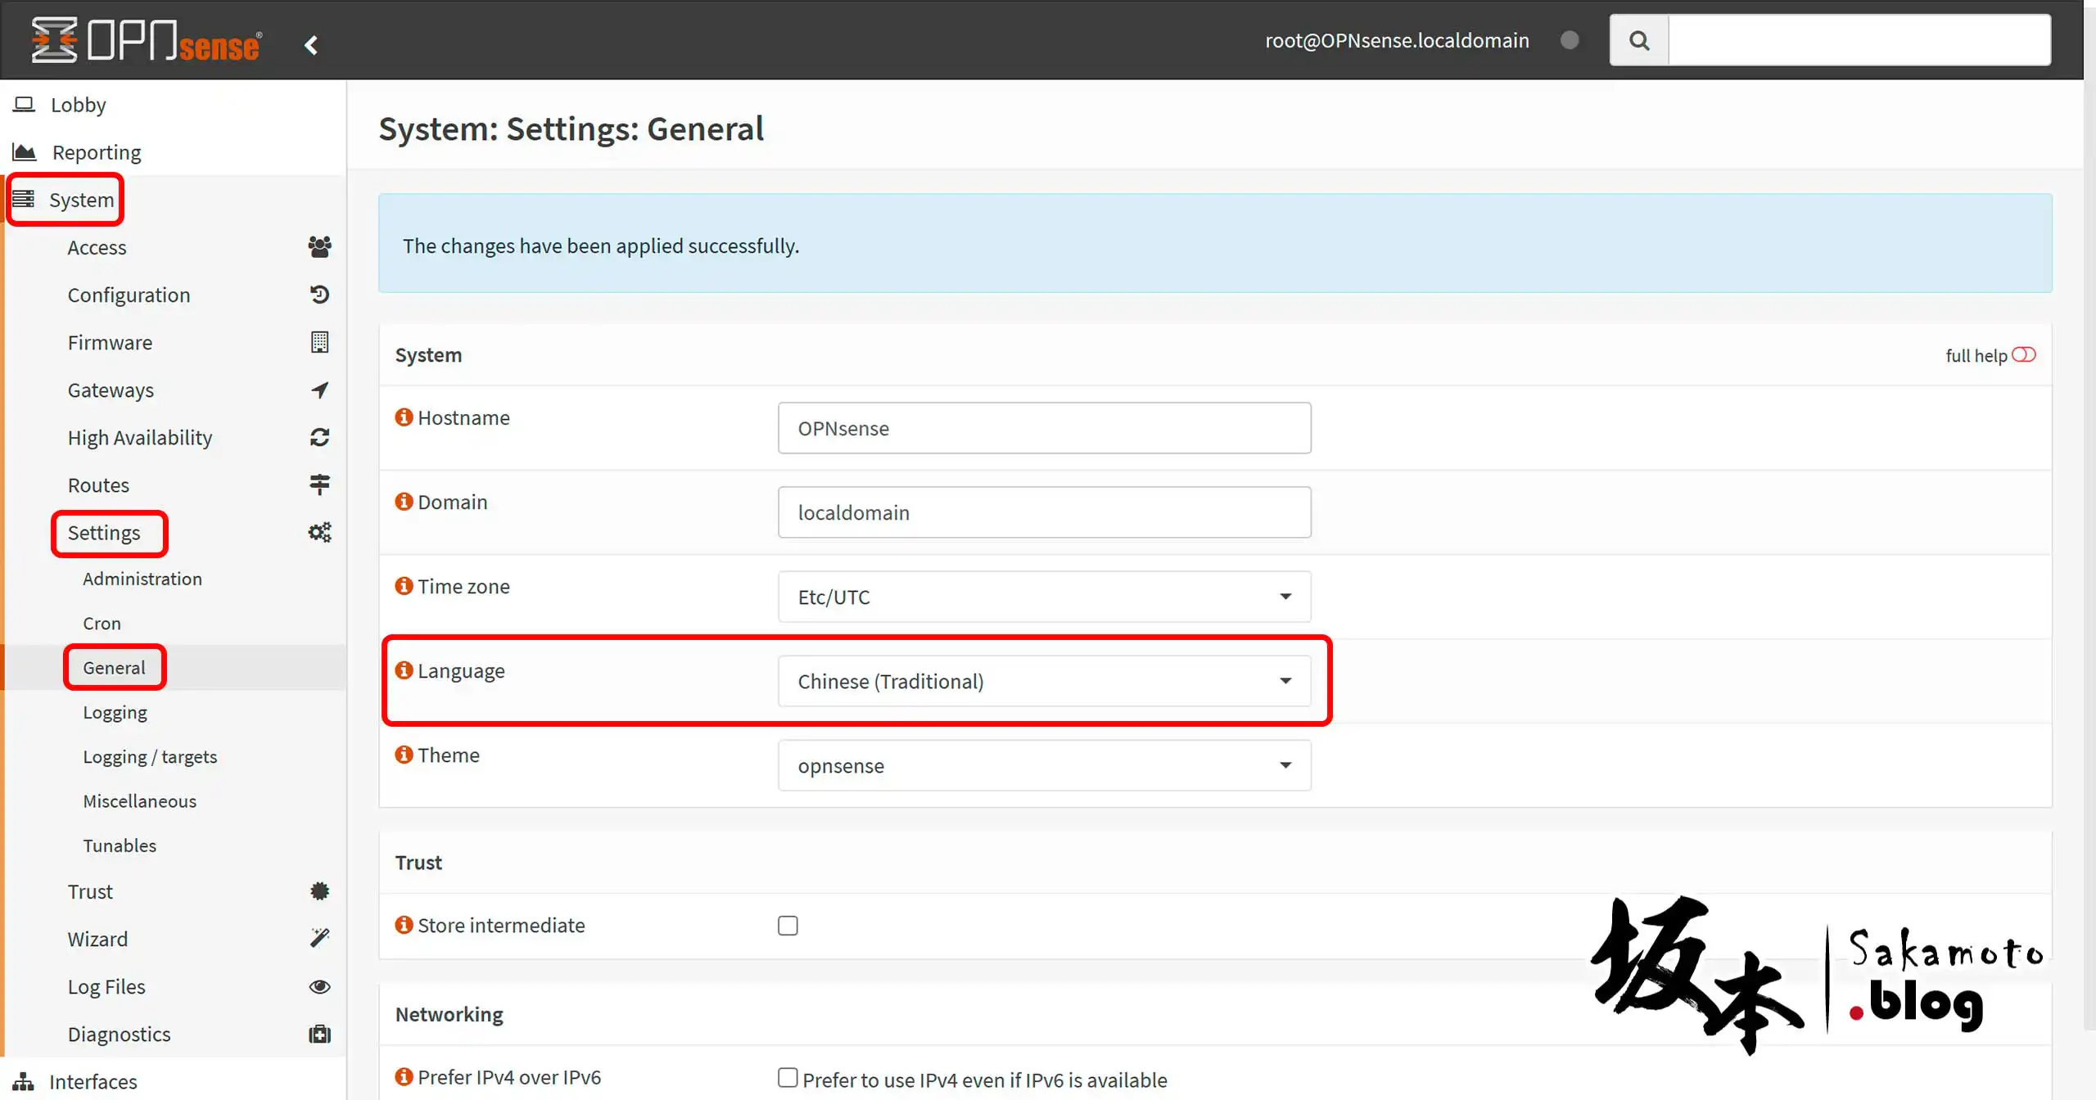Click the Wizard magic wand icon
This screenshot has width=2096, height=1100.
click(x=319, y=938)
